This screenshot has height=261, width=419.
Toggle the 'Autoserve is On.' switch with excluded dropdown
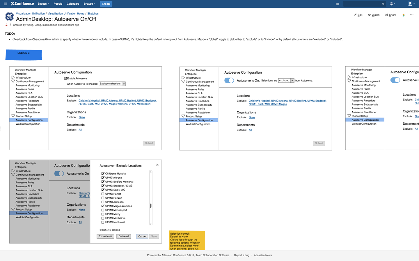tap(229, 80)
